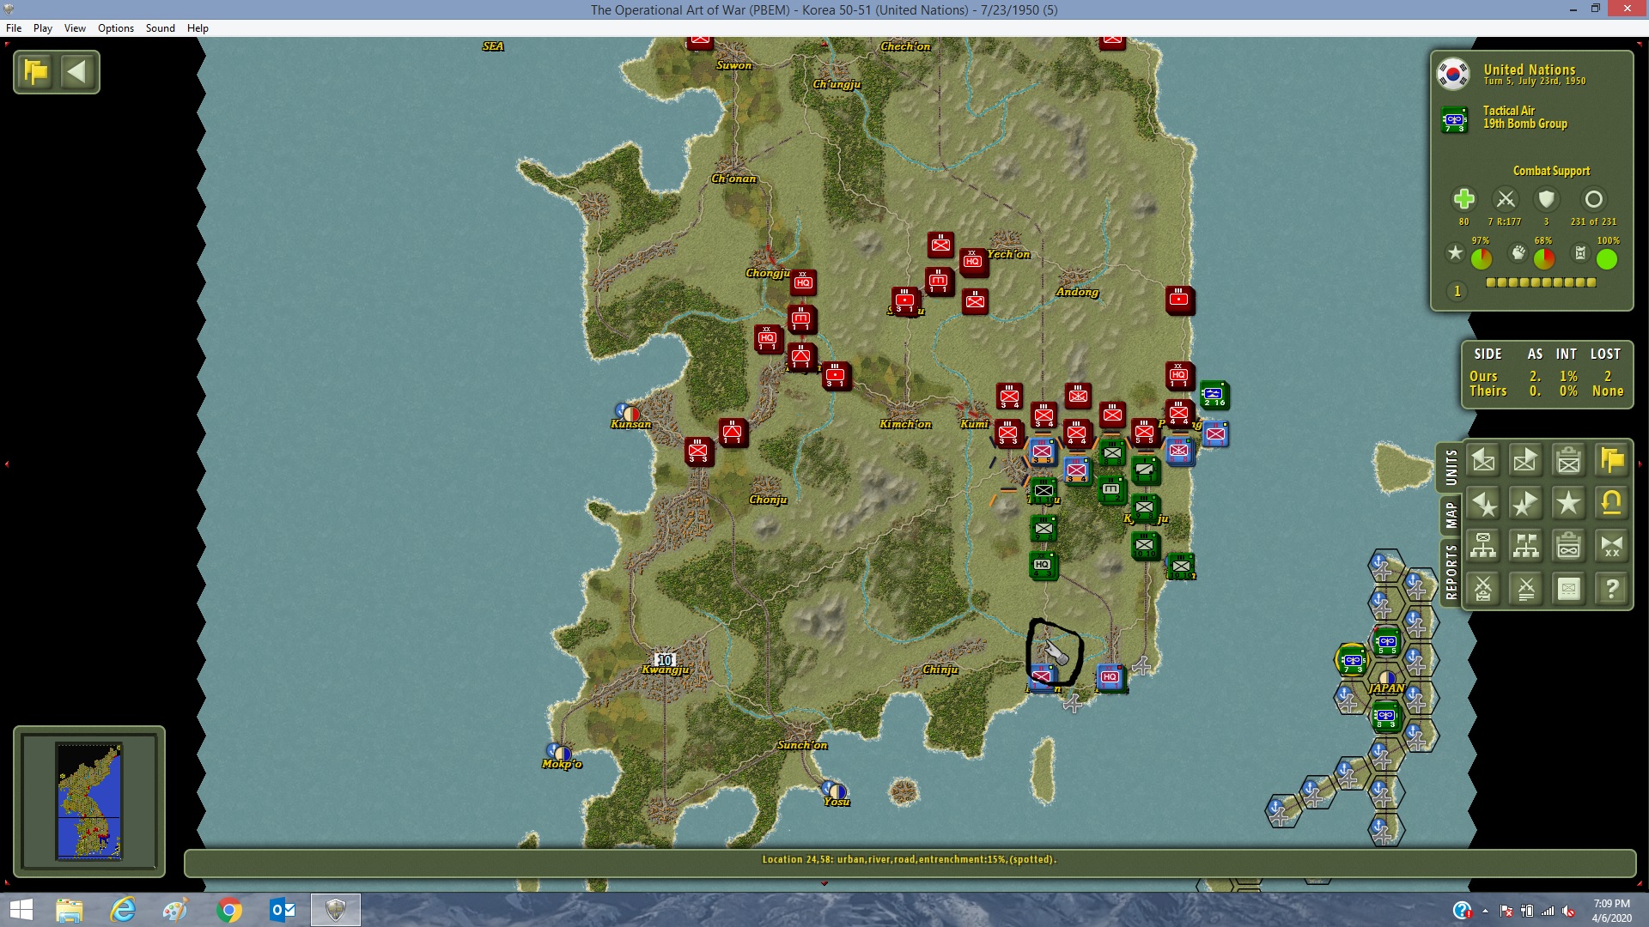Click the question mark help button

click(1612, 589)
